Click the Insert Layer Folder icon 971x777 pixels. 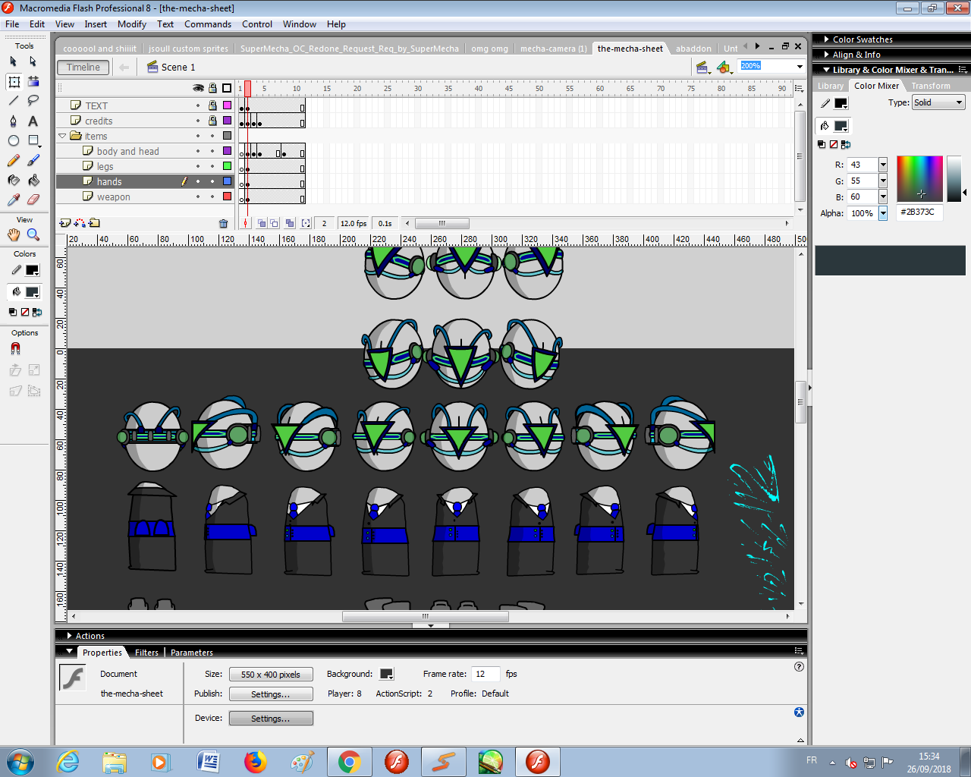94,223
